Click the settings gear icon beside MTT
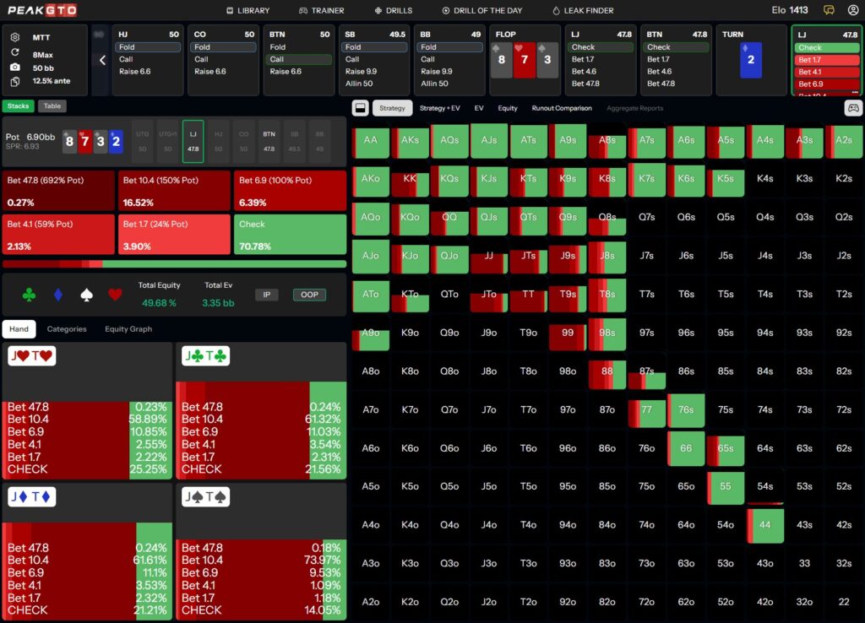Screen dimensions: 865x623 point(15,38)
